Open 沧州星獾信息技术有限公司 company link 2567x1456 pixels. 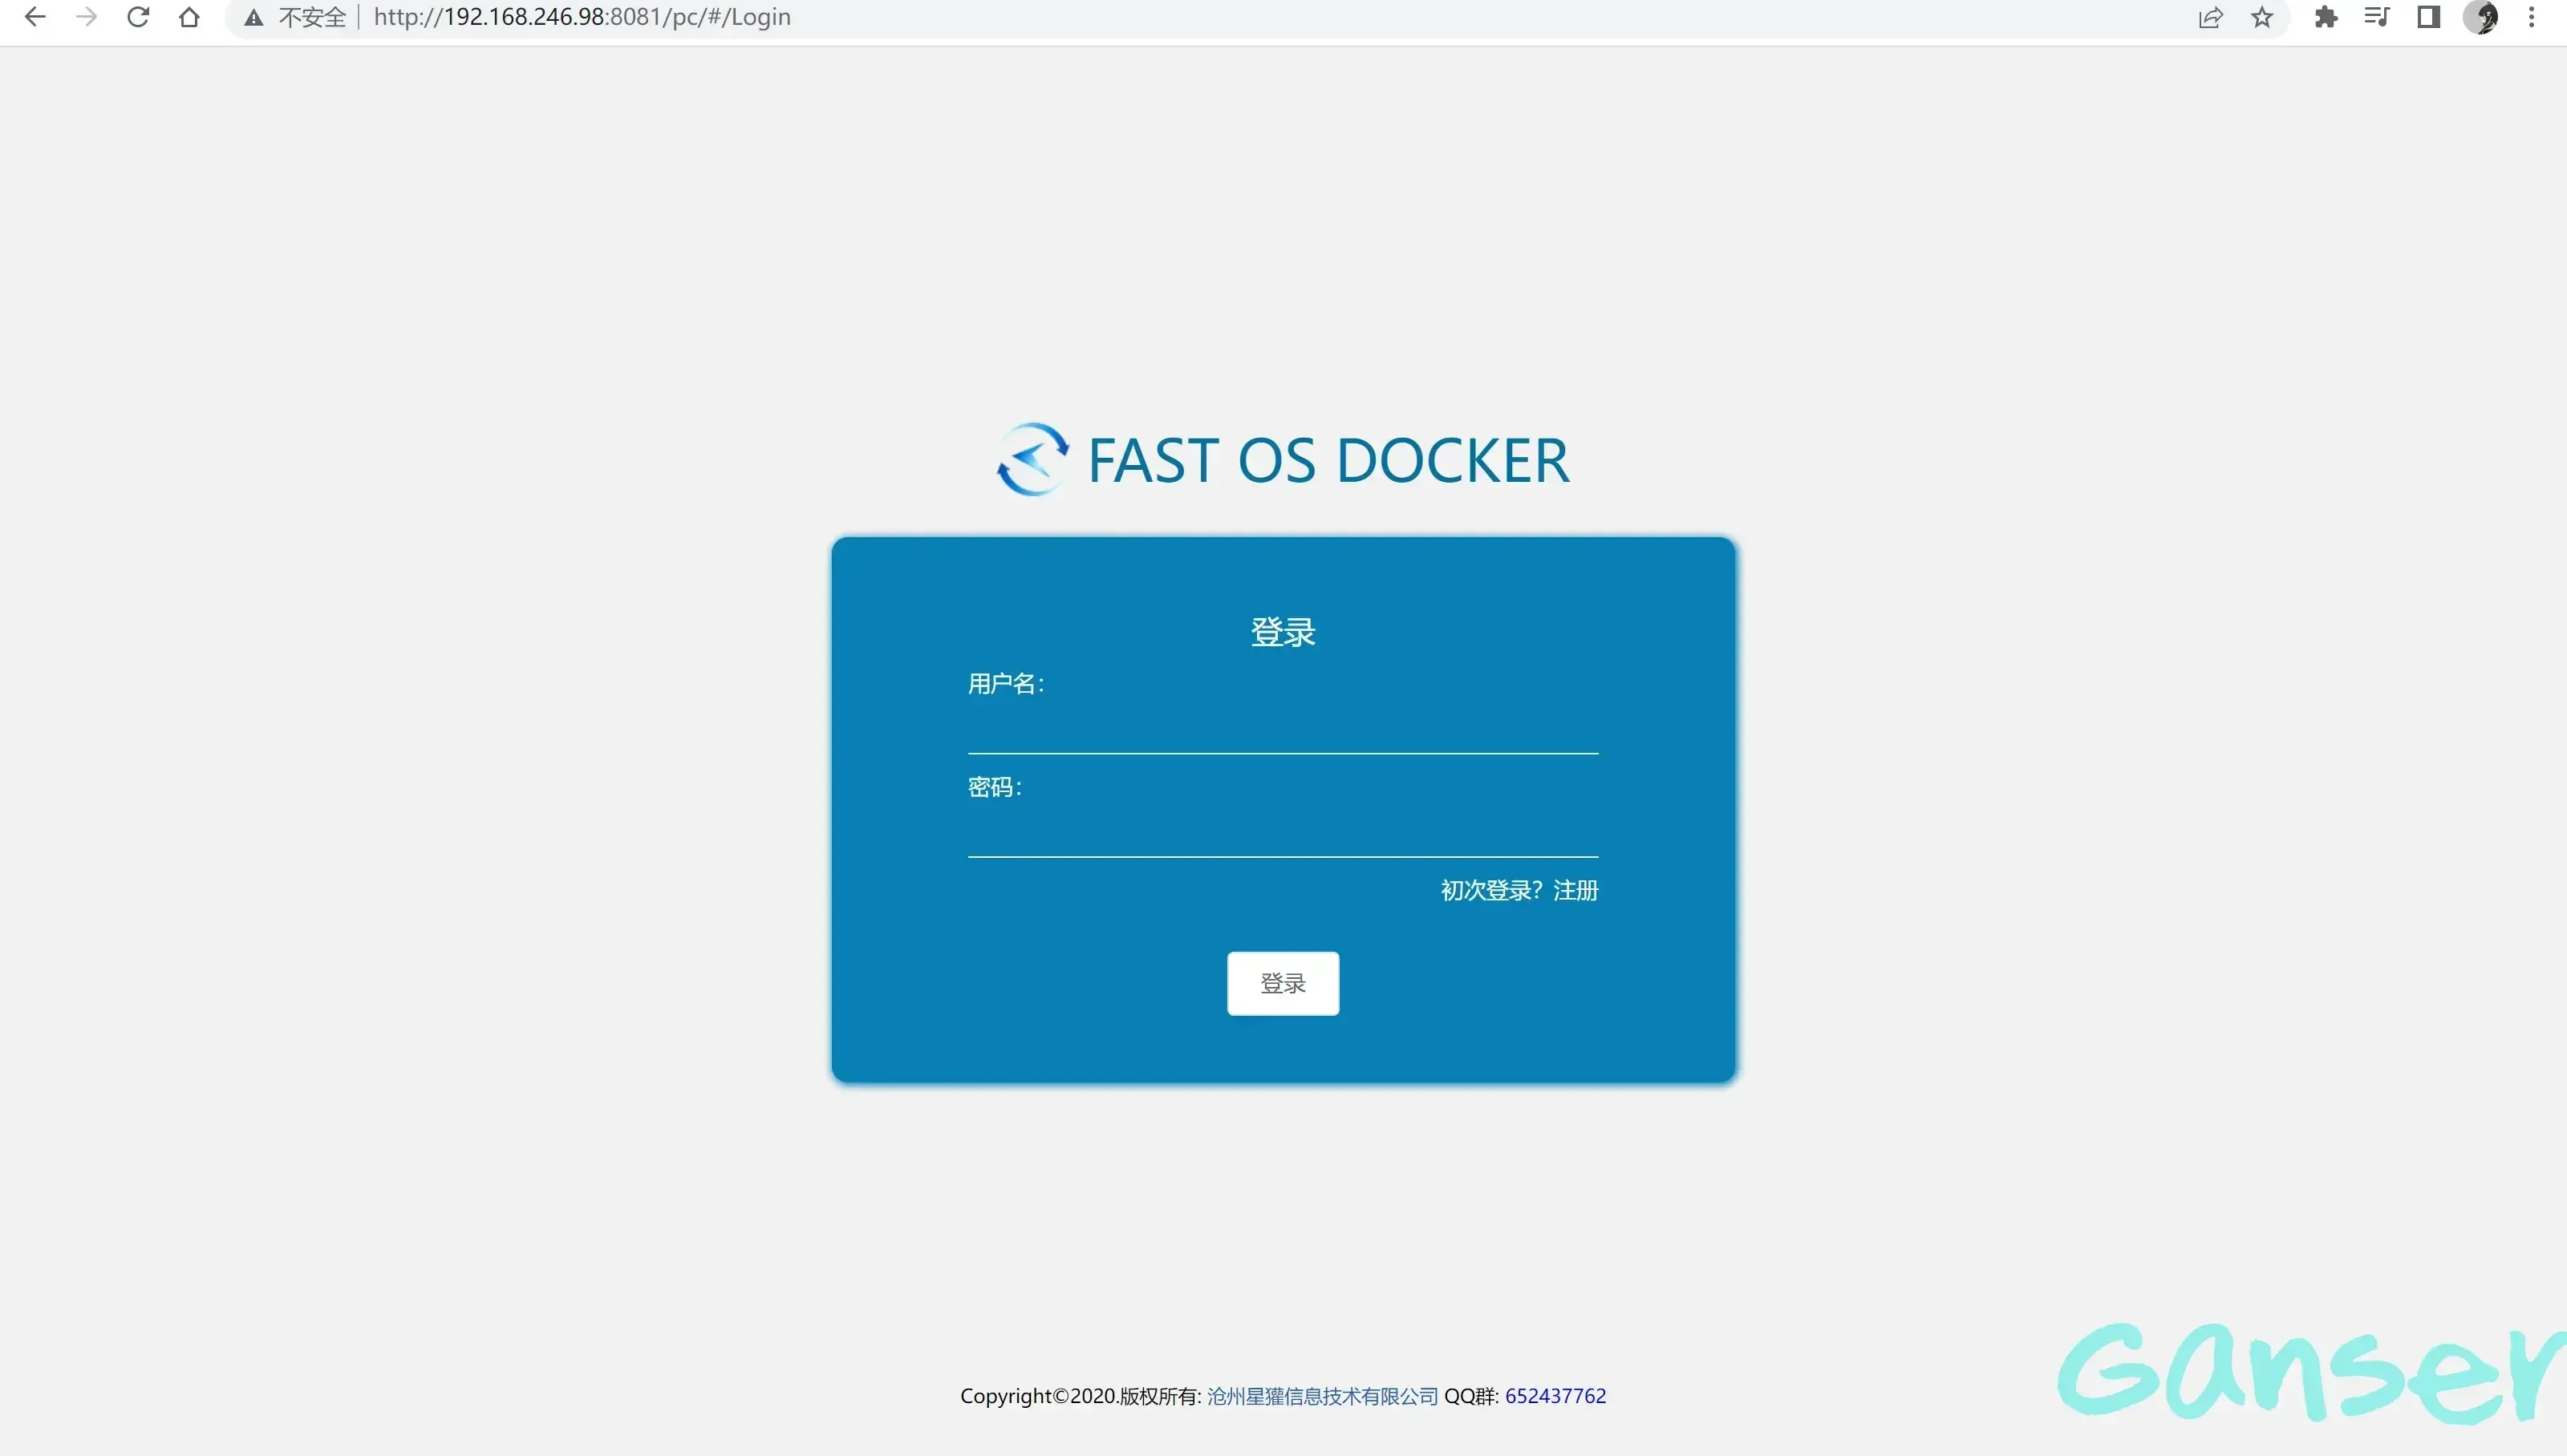pos(1321,1396)
